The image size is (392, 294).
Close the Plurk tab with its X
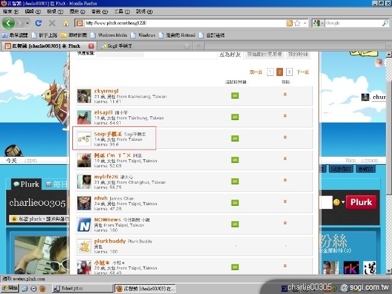(x=91, y=46)
